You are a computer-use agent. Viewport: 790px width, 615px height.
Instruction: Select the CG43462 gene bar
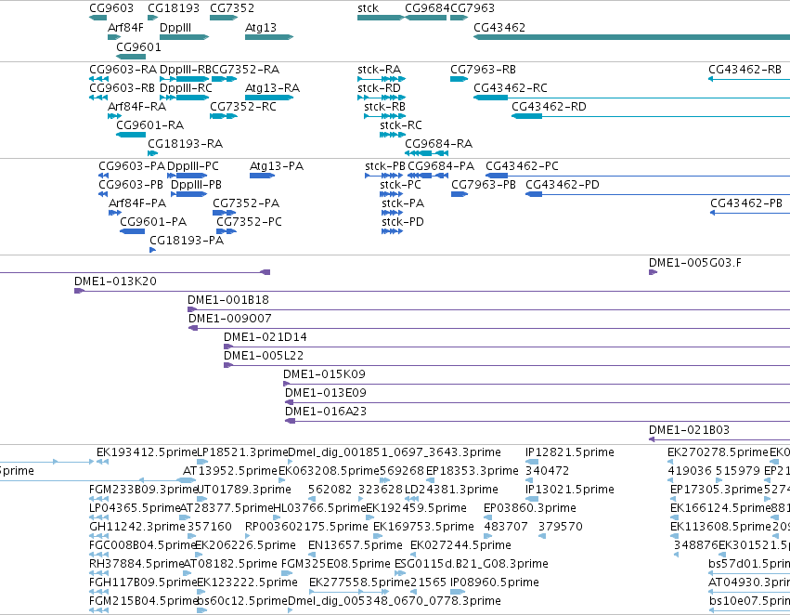(632, 37)
